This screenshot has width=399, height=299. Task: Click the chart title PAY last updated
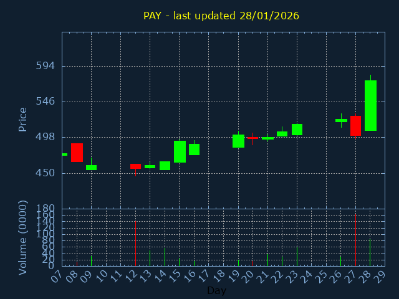(221, 16)
